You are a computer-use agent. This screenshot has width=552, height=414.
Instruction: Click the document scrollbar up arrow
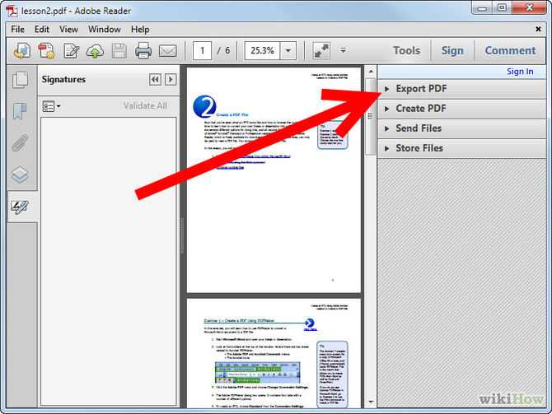(x=371, y=72)
